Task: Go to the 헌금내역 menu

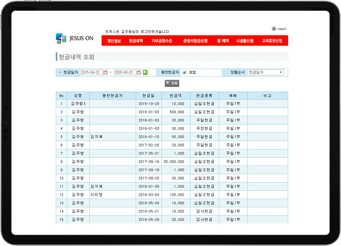Action: 136,41
